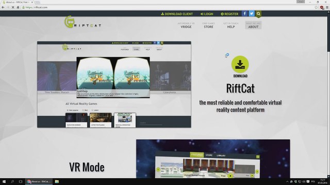Click the website store screenshot thumbnail
Image resolution: width=330 pixels, height=185 pixels.
(114, 84)
